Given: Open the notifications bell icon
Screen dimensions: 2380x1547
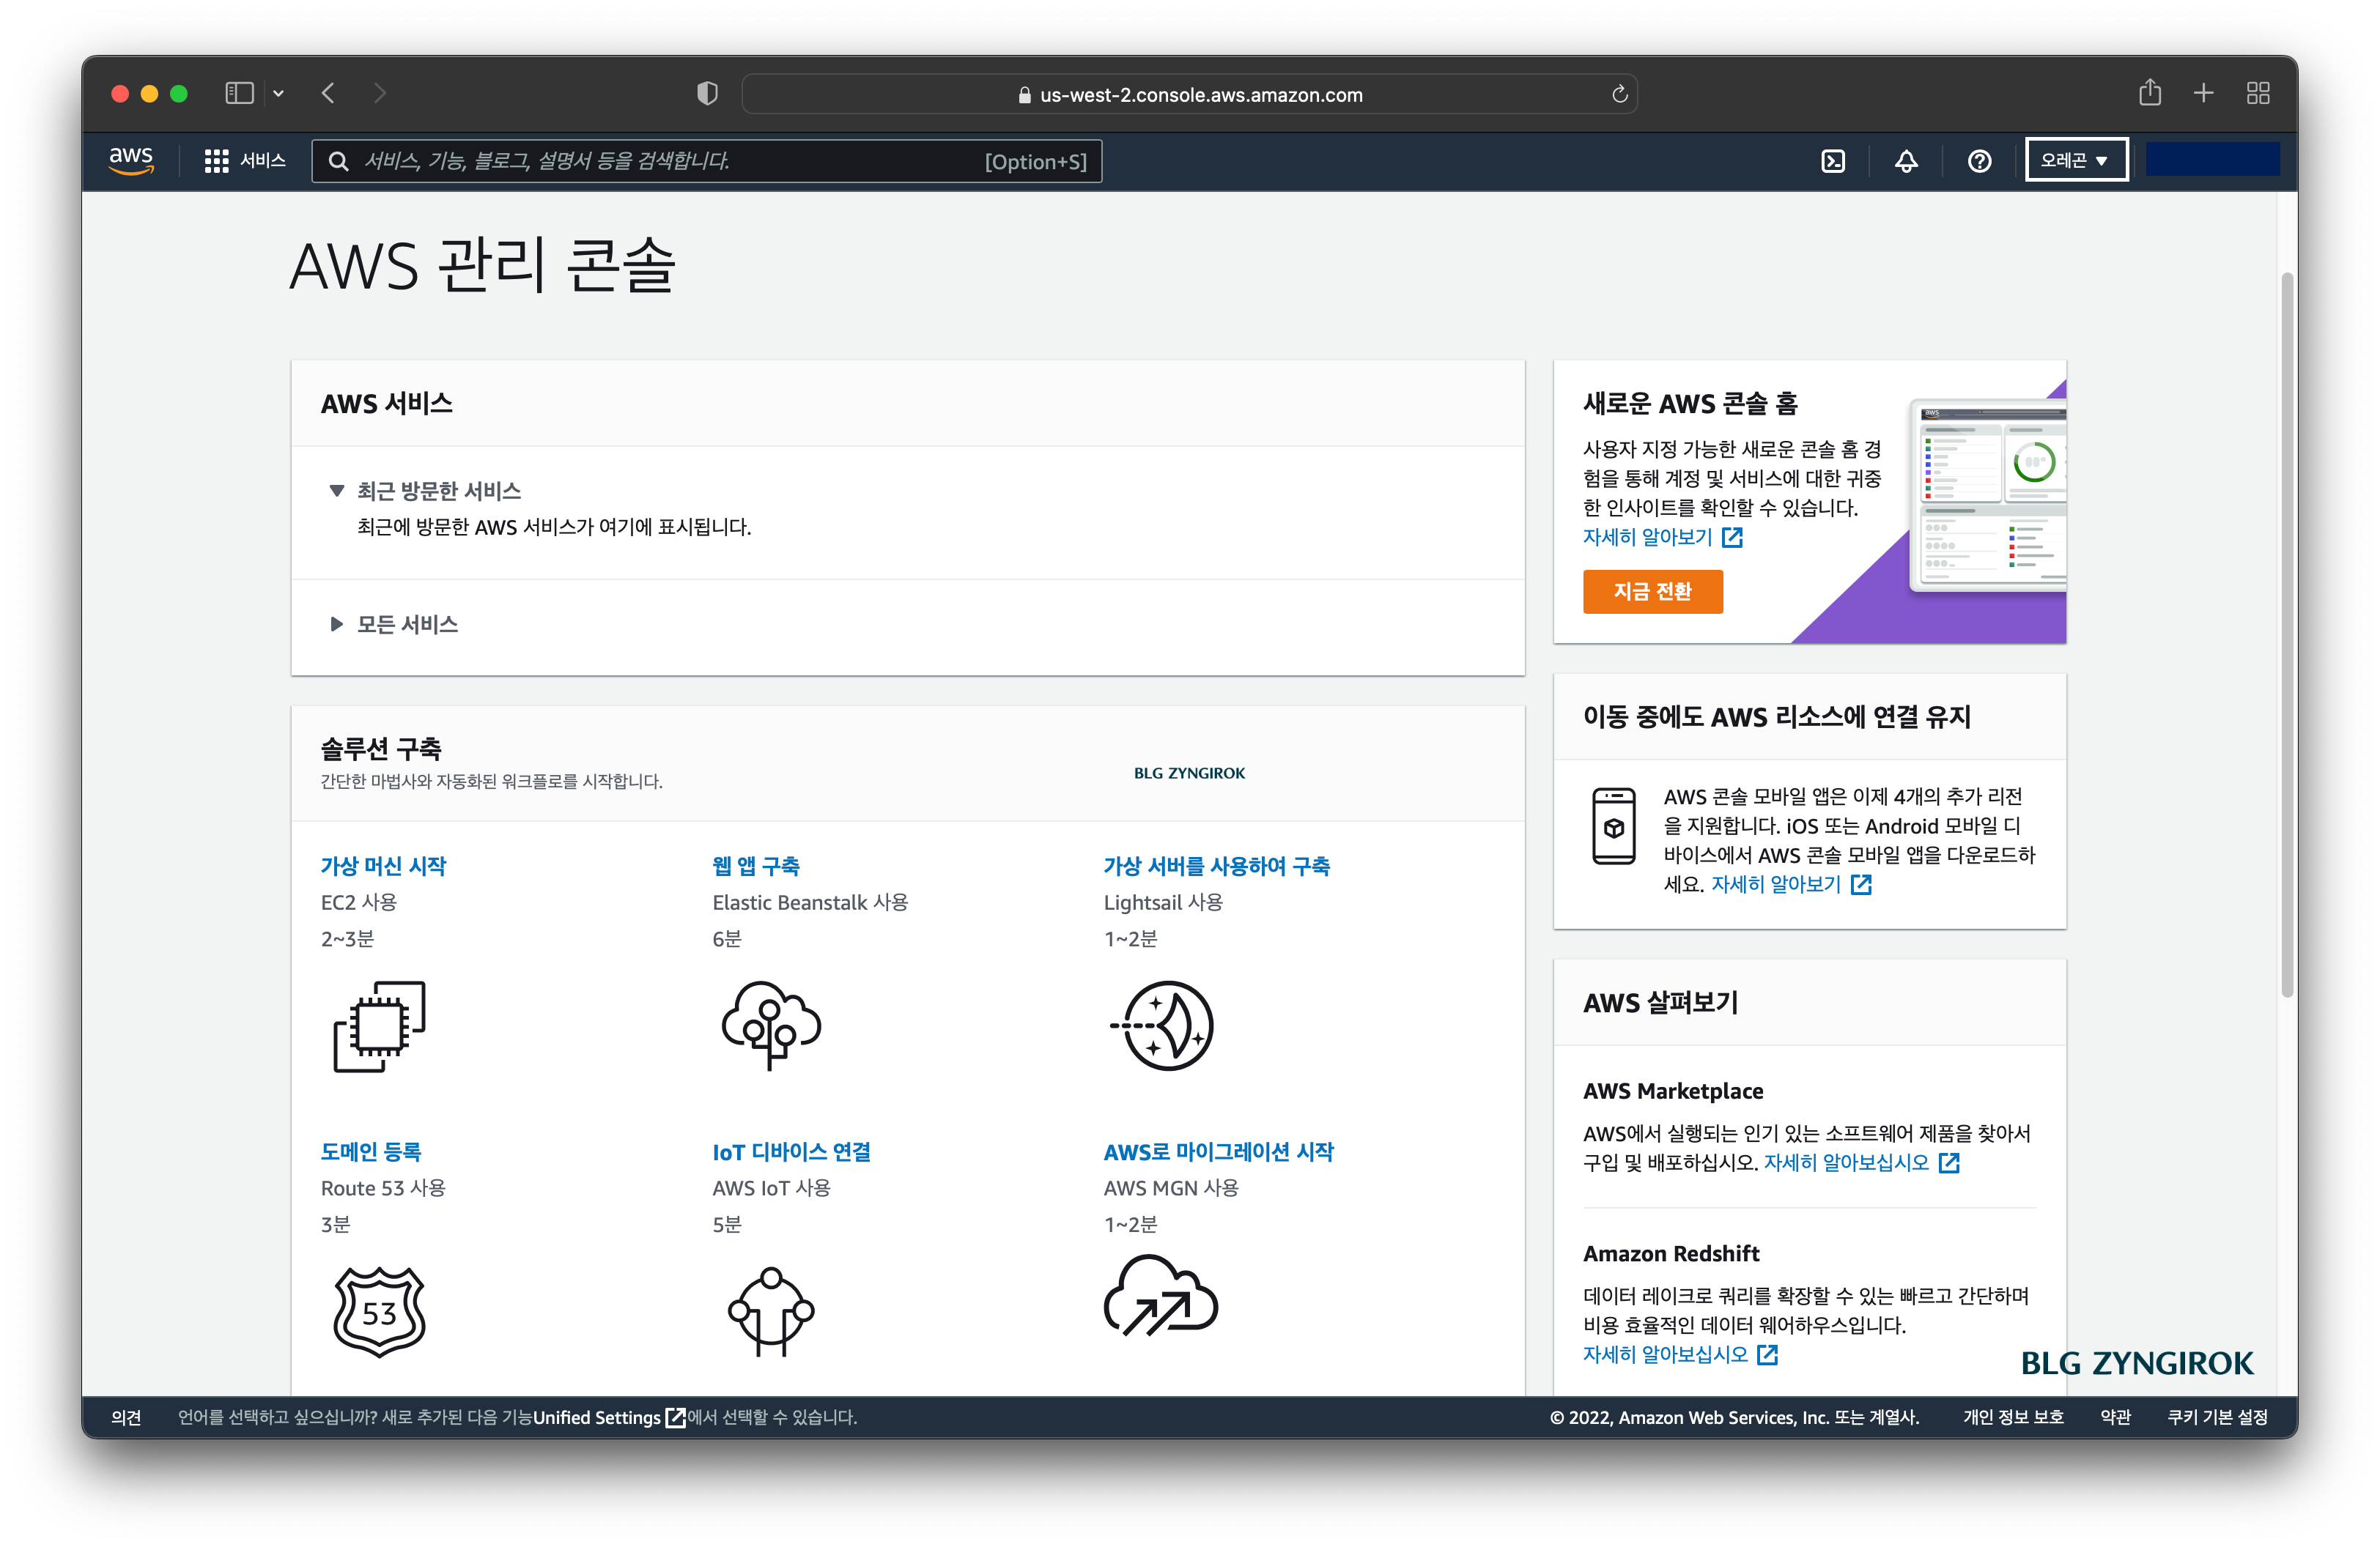Looking at the screenshot, I should pyautogui.click(x=1905, y=160).
